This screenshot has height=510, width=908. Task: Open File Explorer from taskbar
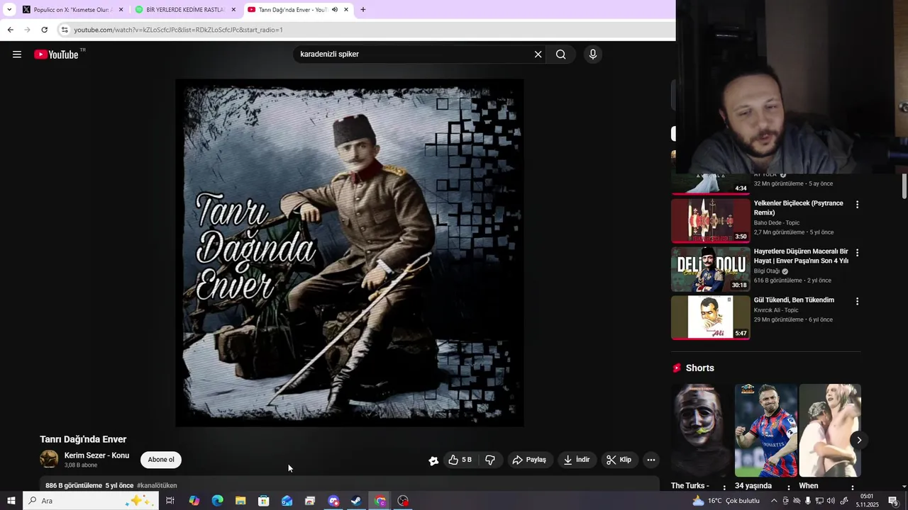[x=240, y=501]
